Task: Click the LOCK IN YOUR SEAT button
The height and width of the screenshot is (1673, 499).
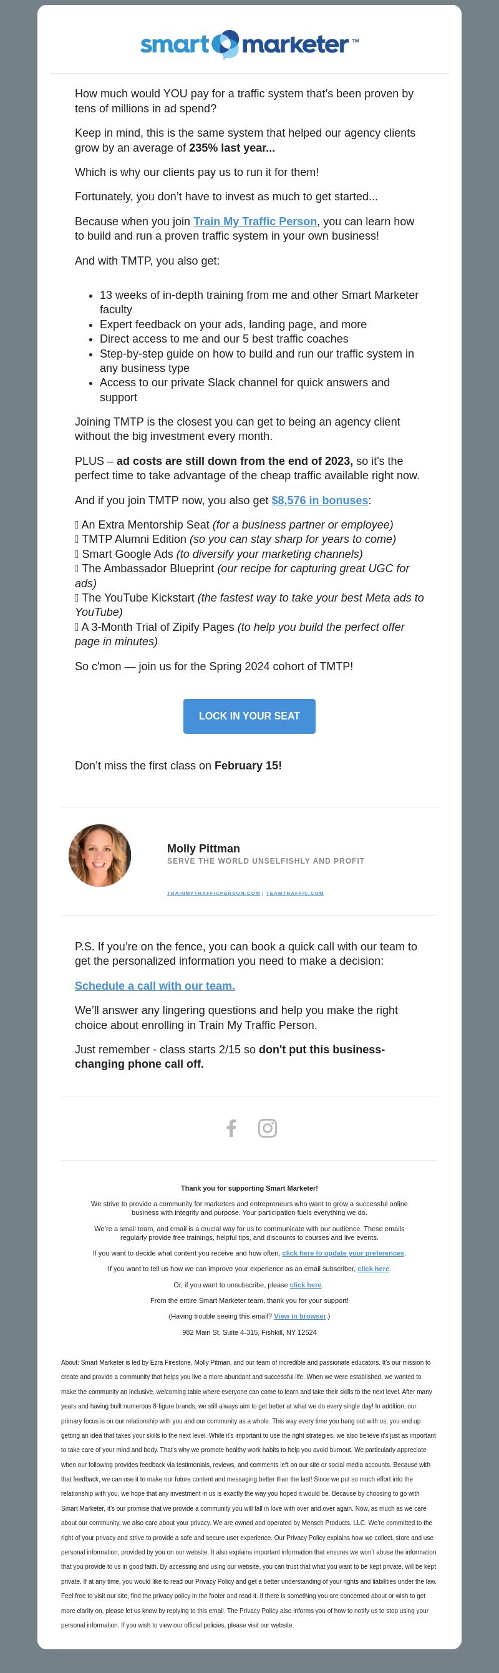Action: coord(249,716)
